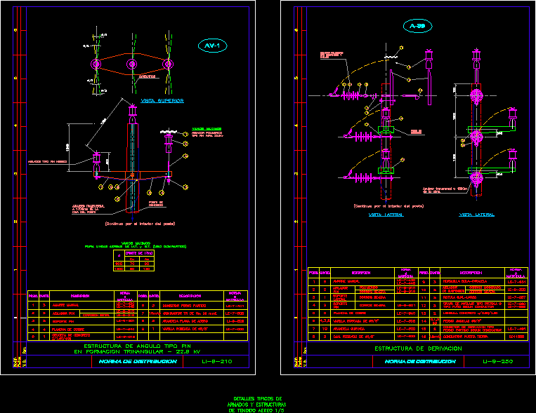The width and height of the screenshot is (536, 413).
Task: Click the note '(Continua por el interior del poste)' left sheet
Action: [x=140, y=224]
